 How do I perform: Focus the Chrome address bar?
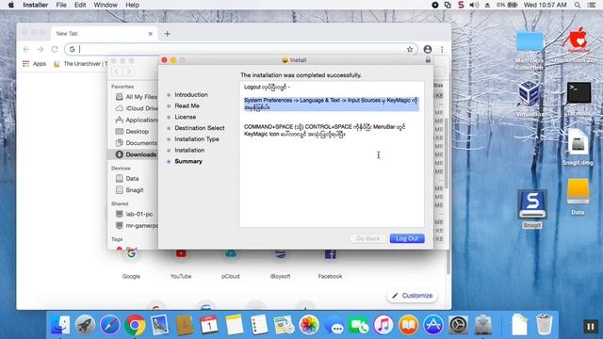click(241, 49)
